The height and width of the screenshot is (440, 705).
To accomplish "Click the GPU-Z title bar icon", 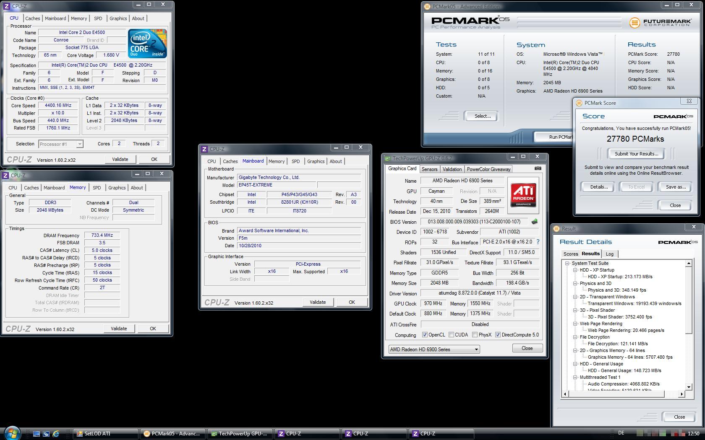I will point(387,158).
